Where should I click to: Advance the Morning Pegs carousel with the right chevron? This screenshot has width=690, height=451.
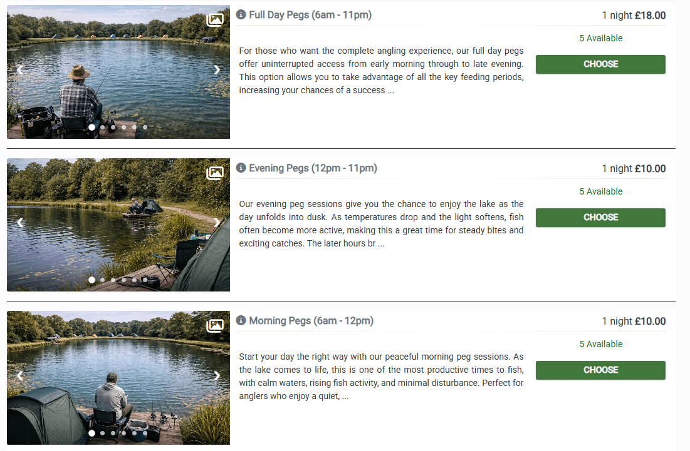click(217, 377)
